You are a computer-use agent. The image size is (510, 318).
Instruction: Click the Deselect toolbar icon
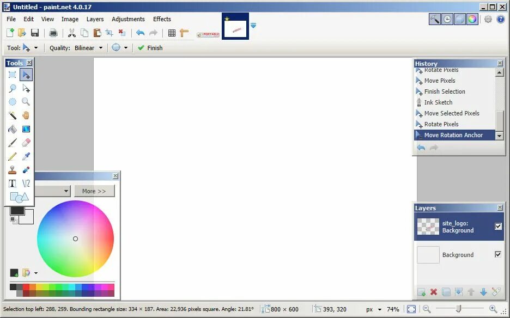[122, 33]
